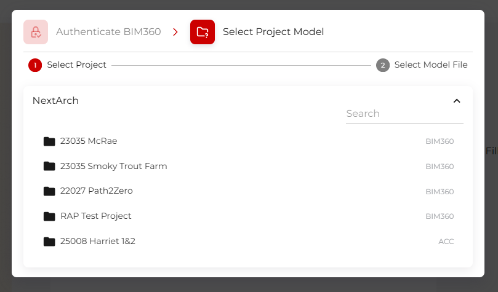Click the Search projects input field

coord(404,114)
